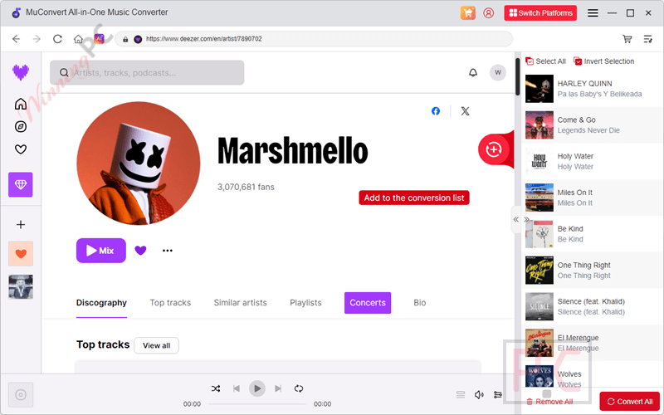Click the Deezer purple heart logo
664x415 pixels.
tap(20, 72)
